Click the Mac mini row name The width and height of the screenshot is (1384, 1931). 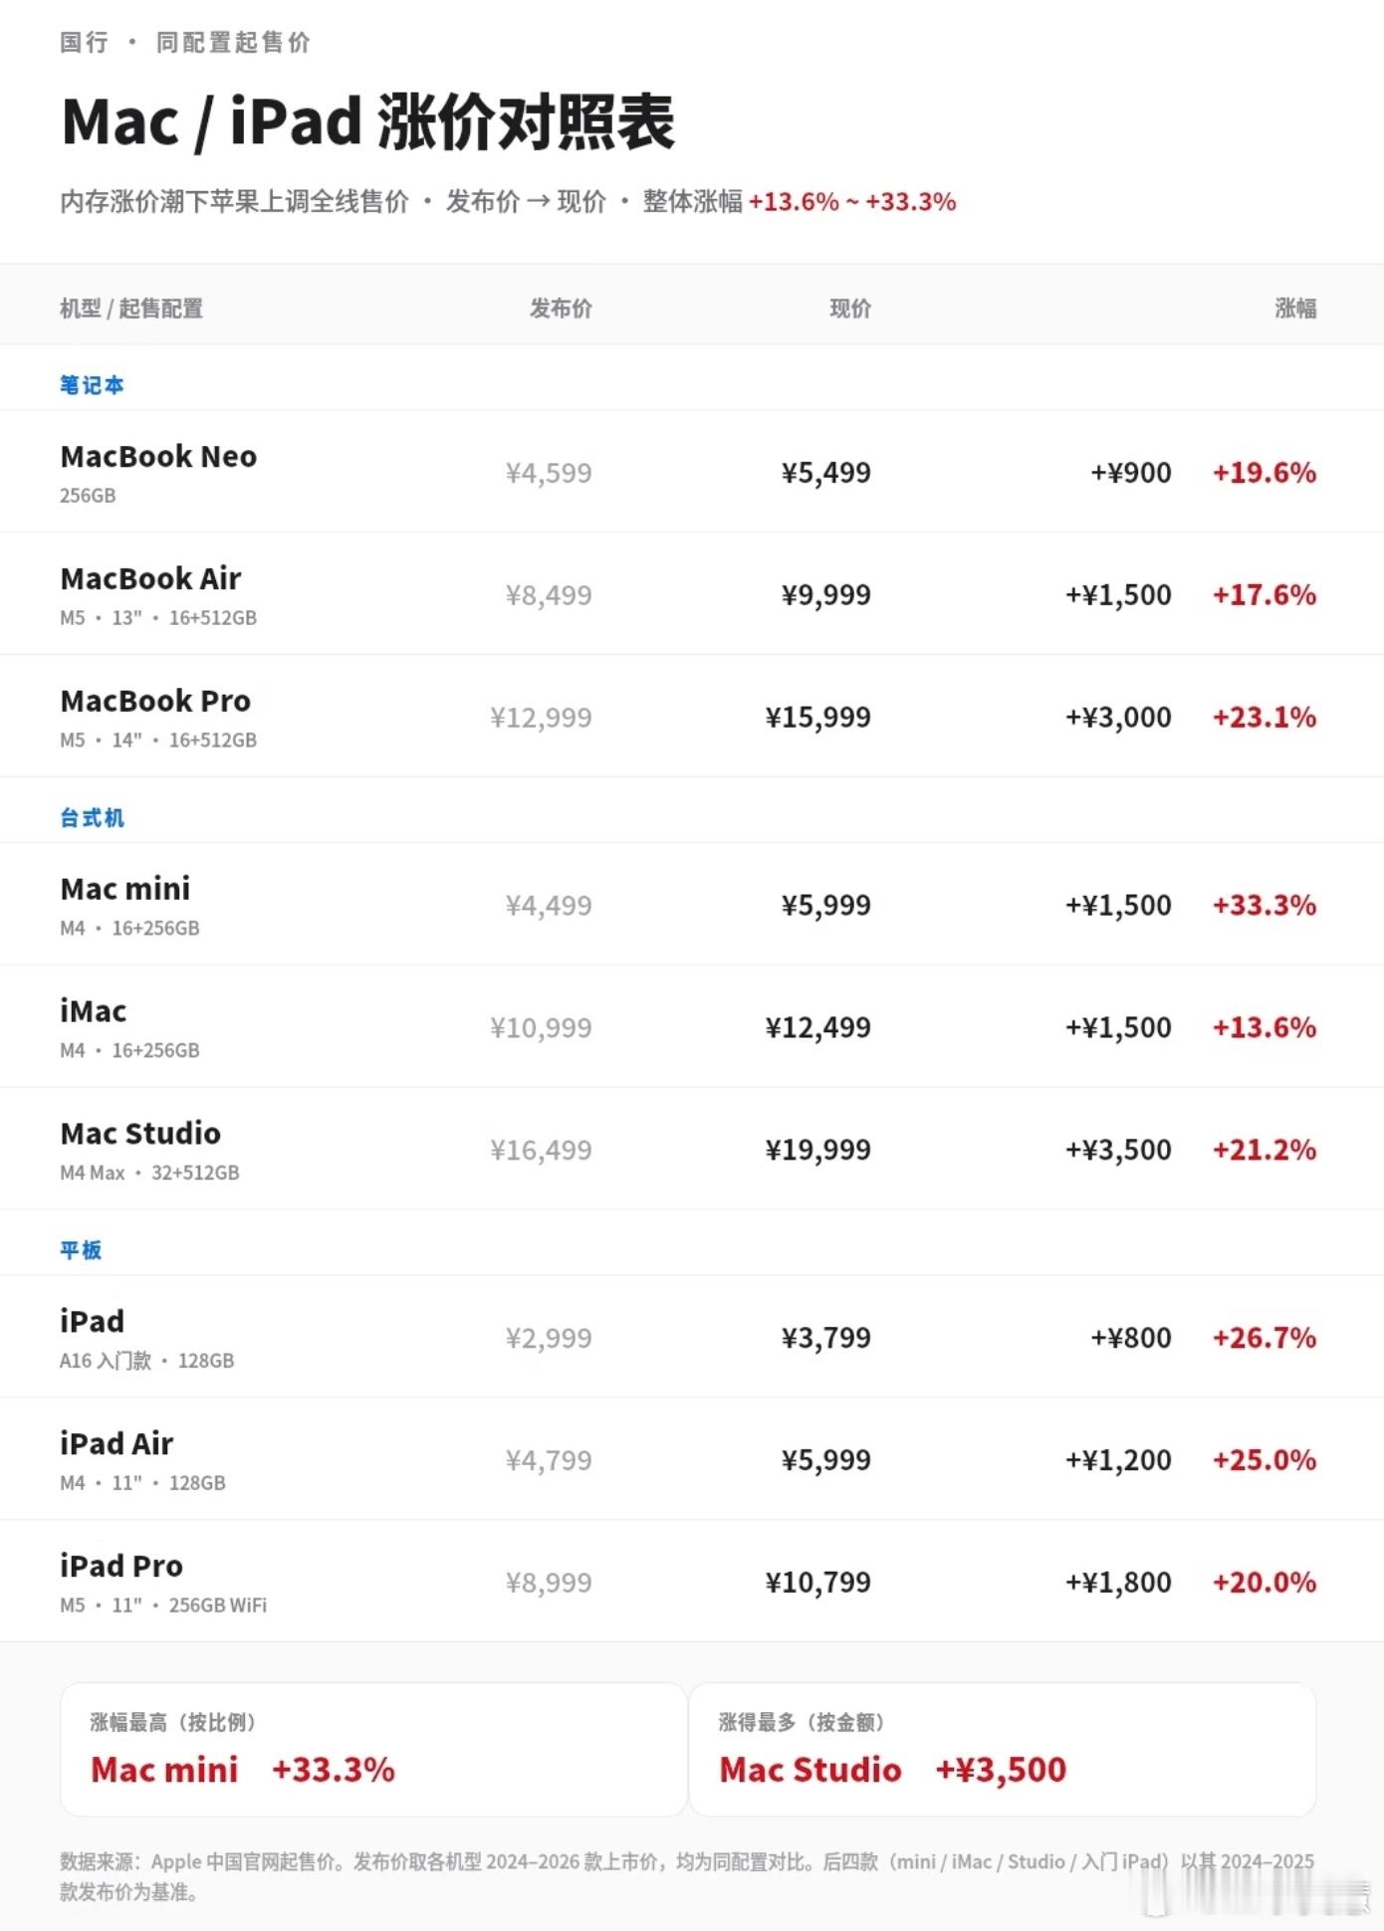click(x=125, y=889)
